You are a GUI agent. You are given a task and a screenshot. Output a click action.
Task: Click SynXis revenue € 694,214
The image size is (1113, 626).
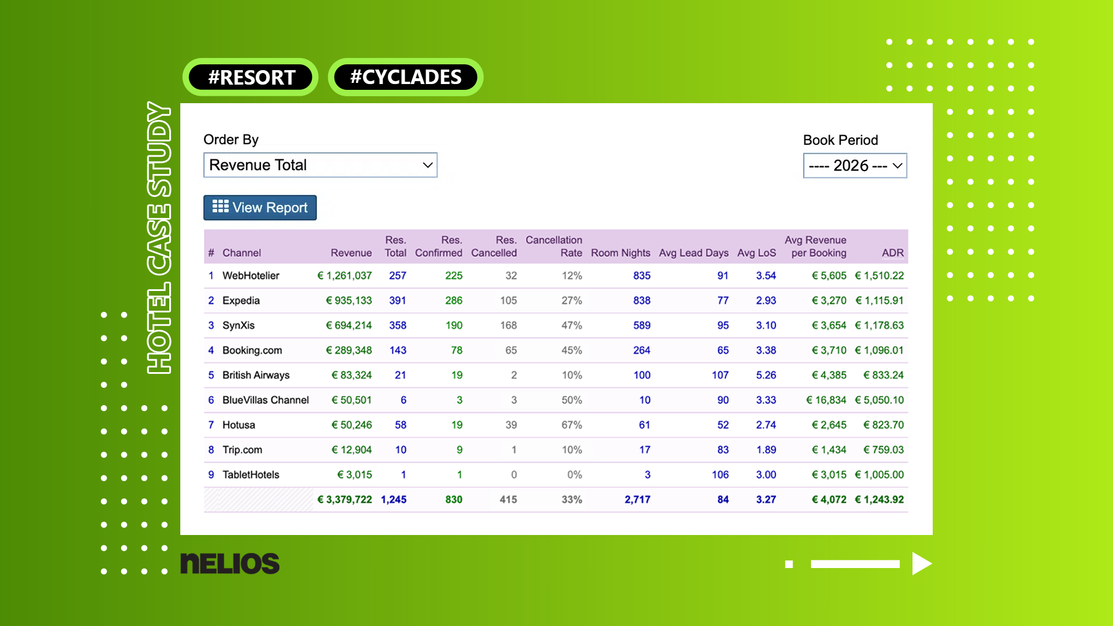[x=349, y=325]
